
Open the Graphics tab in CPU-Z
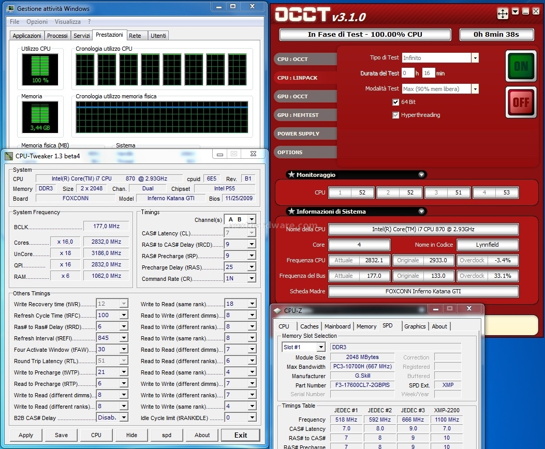click(x=415, y=326)
